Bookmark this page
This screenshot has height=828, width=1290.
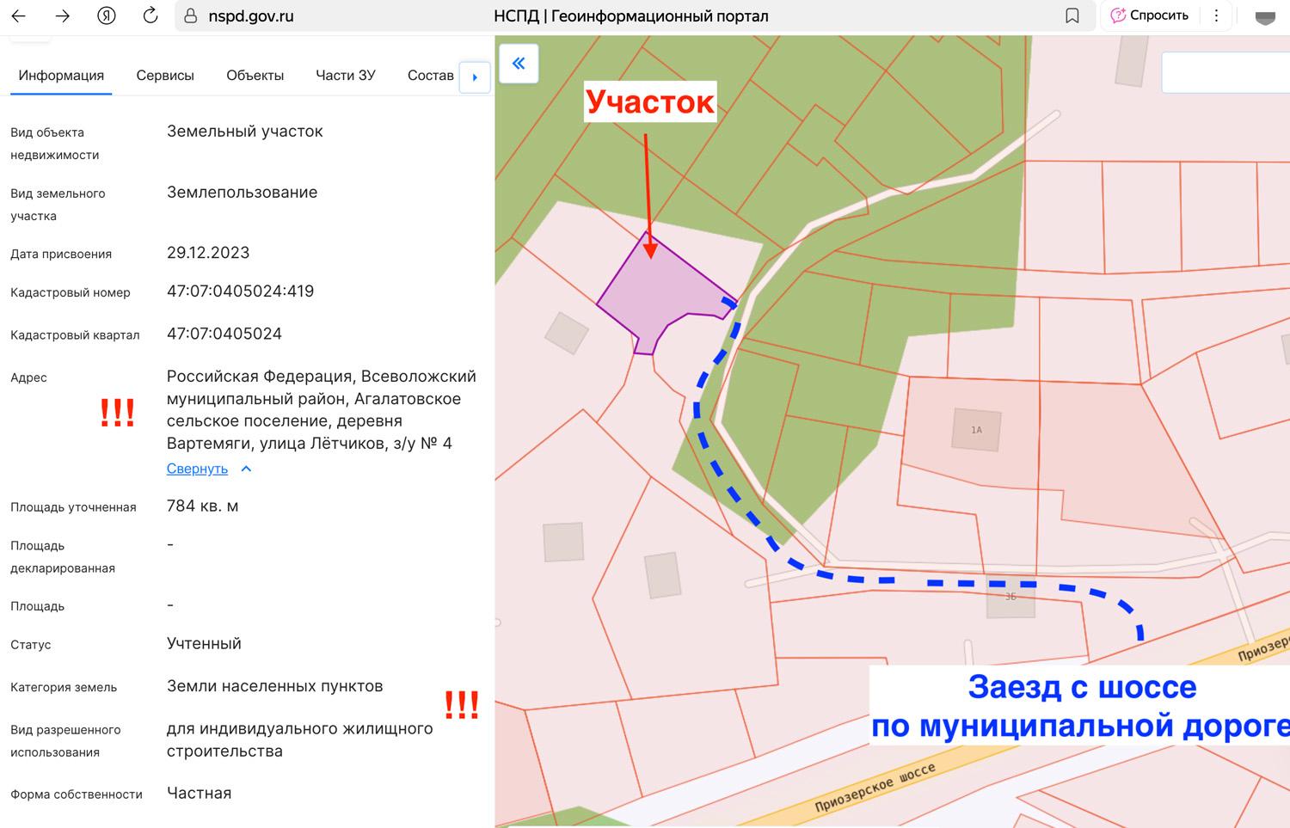coord(1072,16)
